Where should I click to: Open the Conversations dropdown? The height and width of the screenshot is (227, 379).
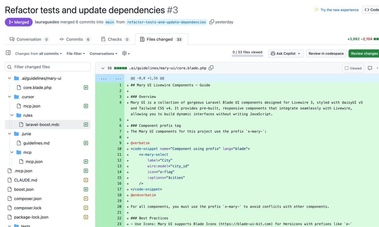pos(104,54)
